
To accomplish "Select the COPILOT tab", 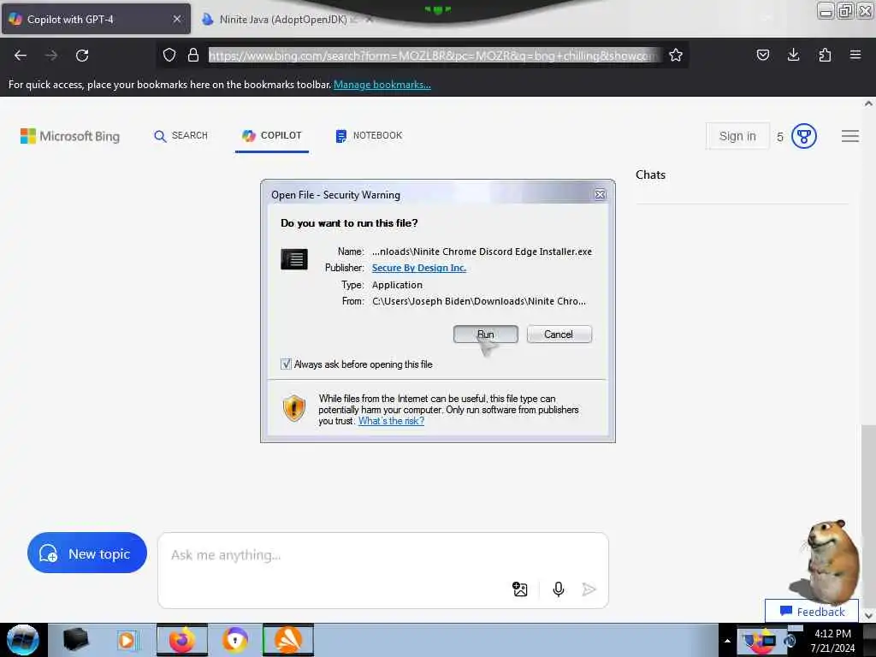I will [x=272, y=136].
